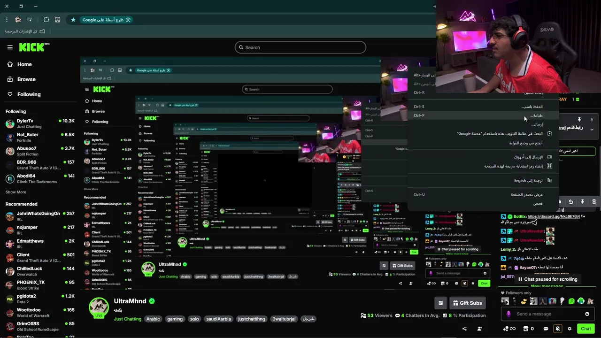This screenshot has height=338, width=601.
Task: Resume chat via the large Chat paused for scrolling button
Action: [x=547, y=279]
